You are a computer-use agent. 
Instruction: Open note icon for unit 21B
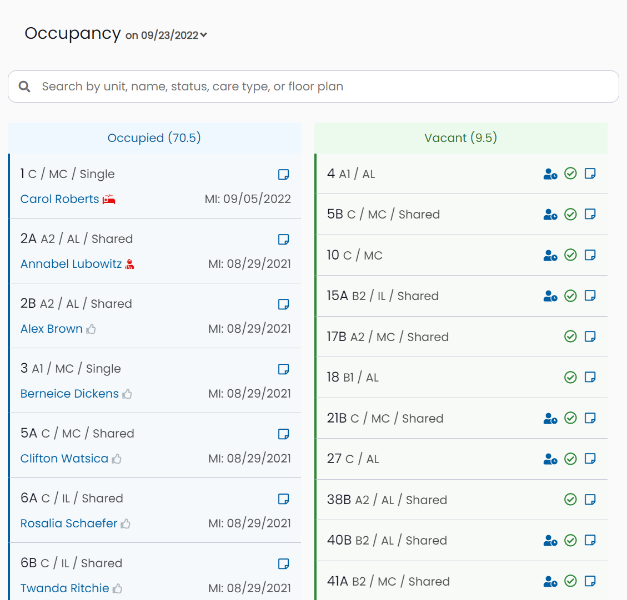click(x=590, y=418)
